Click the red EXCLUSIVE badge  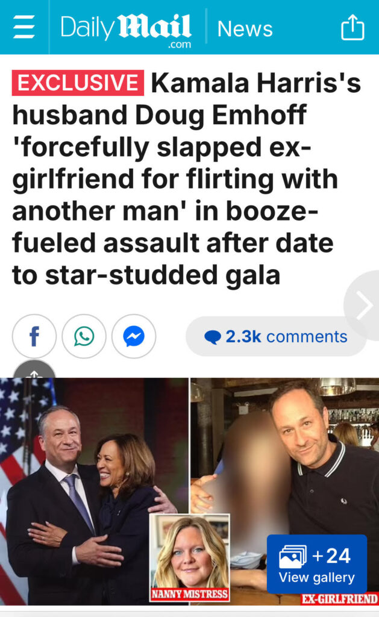click(78, 83)
